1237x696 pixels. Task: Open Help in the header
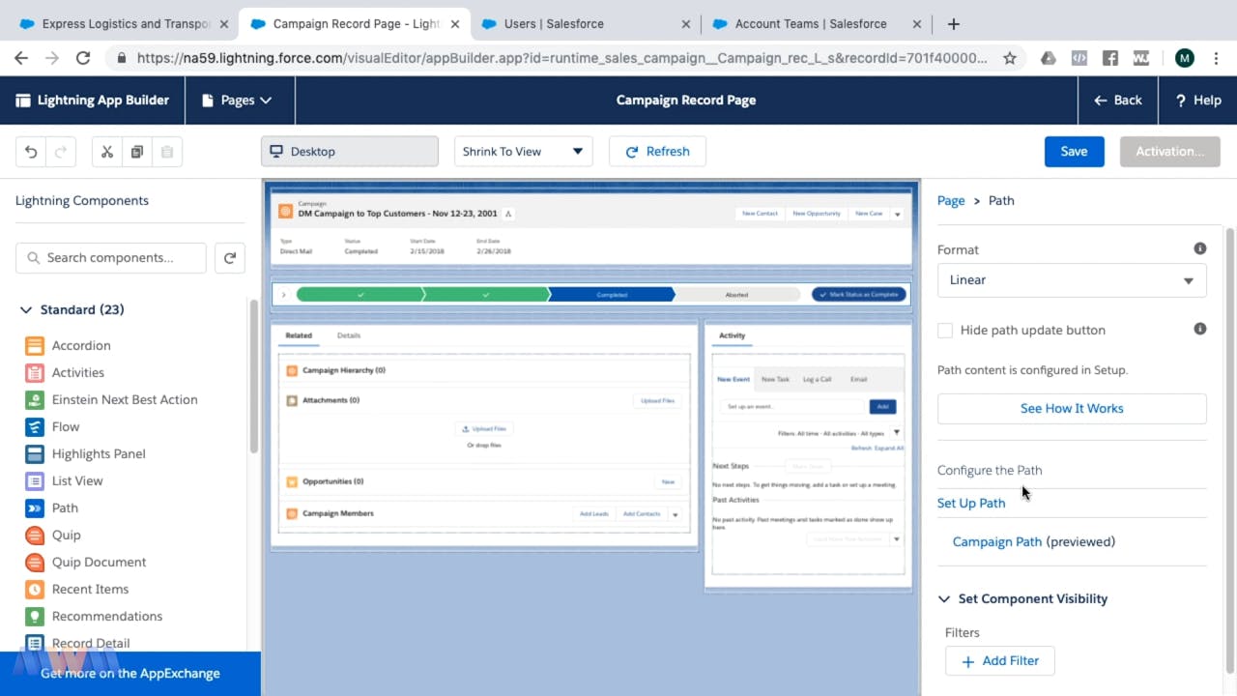coord(1198,100)
